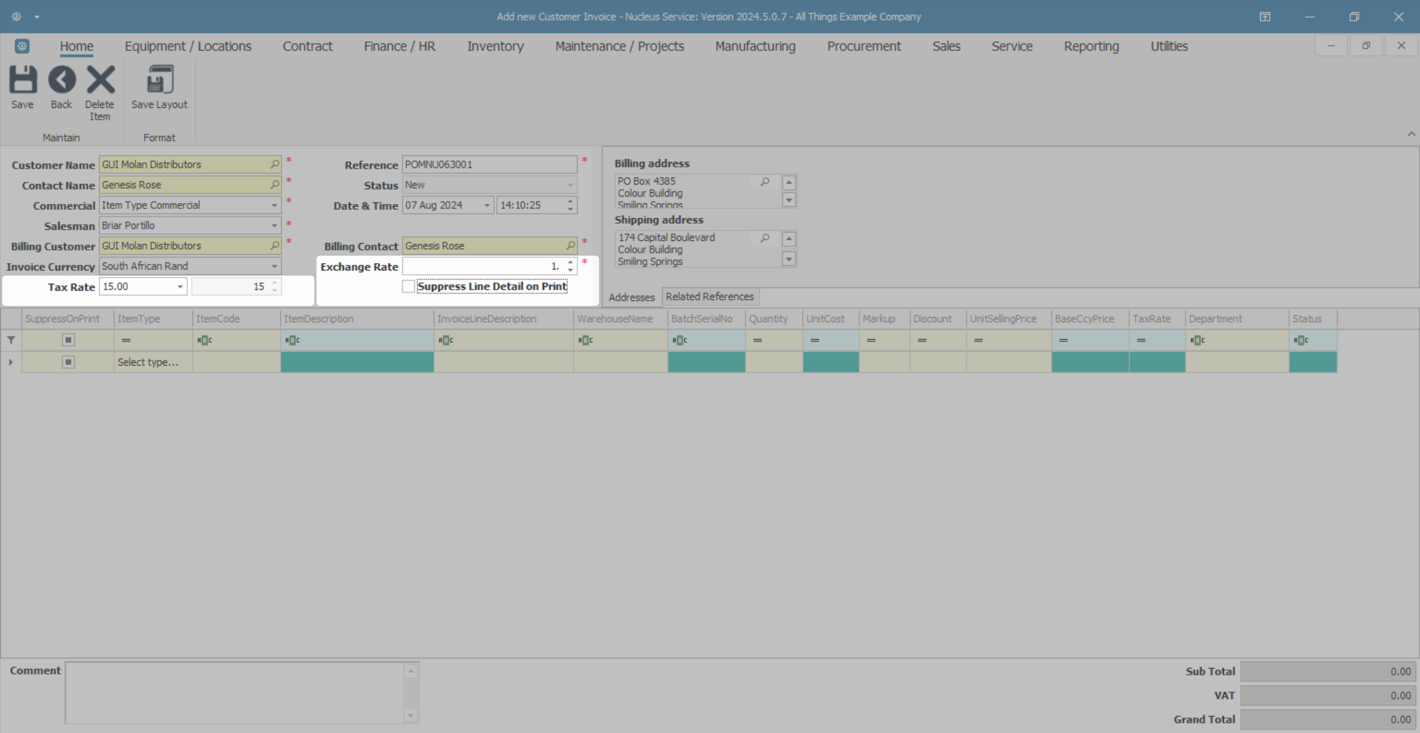
Task: Click the grid filter funnel icon
Action: coord(11,340)
